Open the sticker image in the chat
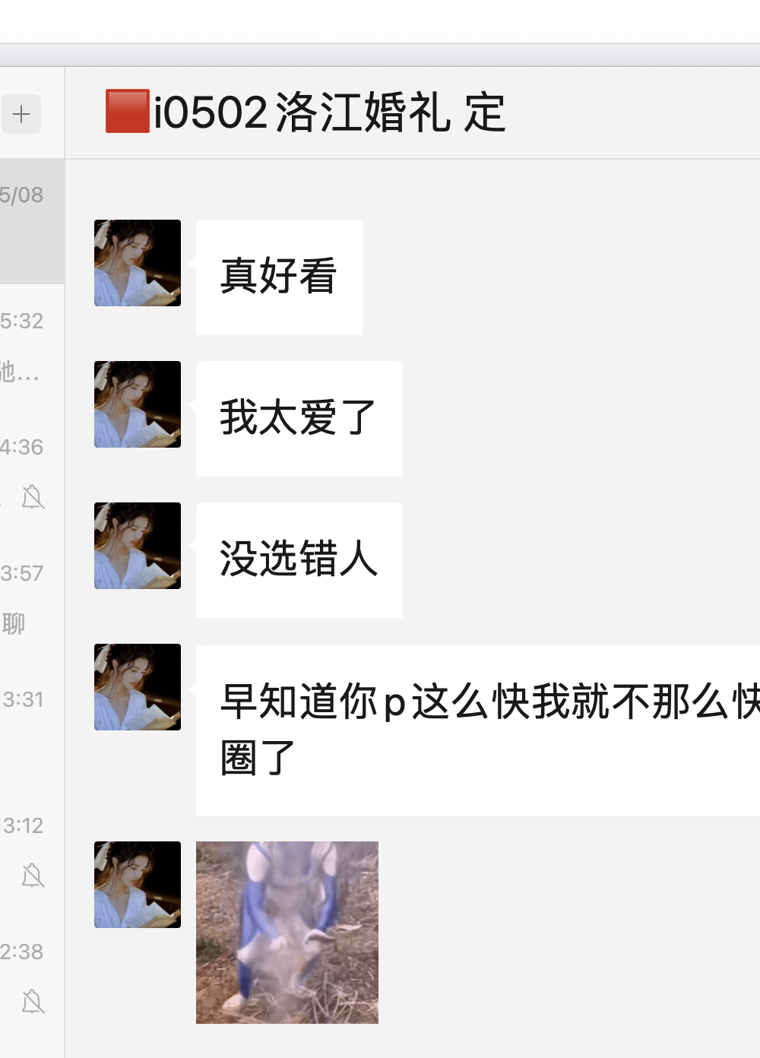The height and width of the screenshot is (1058, 760). pos(287,933)
